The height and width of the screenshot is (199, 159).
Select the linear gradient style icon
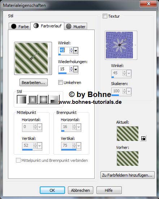[x=22, y=99]
